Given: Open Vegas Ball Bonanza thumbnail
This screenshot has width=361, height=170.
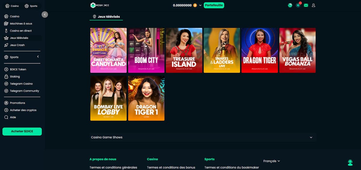Looking at the screenshot, I should 298,50.
